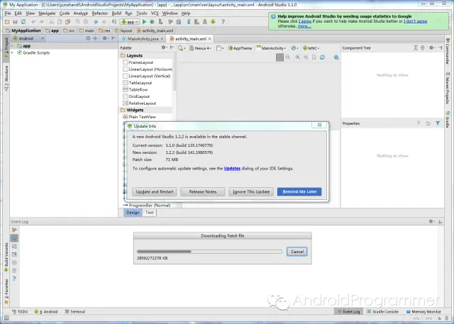Click the Remind Me Later button
Screen dimensions: 454x324
pos(299,191)
